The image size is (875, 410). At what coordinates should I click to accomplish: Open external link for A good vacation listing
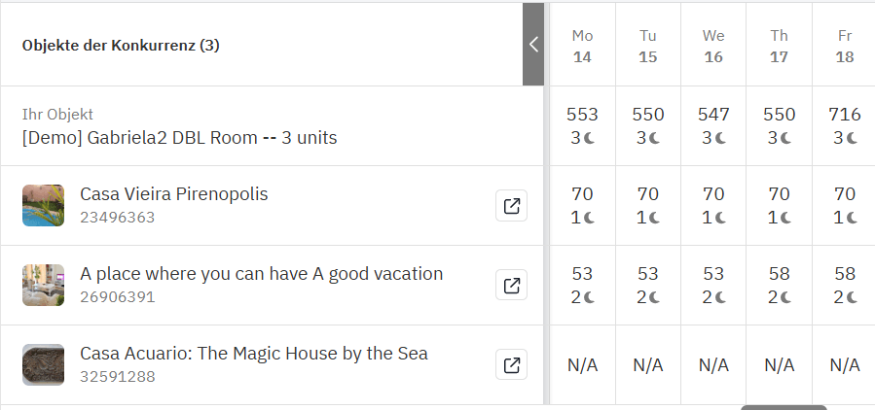coord(511,286)
